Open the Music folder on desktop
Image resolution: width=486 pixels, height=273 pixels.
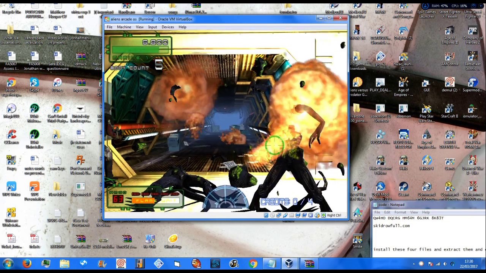[57, 137]
